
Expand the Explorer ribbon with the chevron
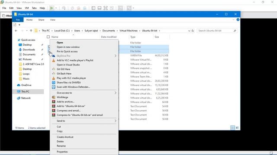(x=233, y=20)
